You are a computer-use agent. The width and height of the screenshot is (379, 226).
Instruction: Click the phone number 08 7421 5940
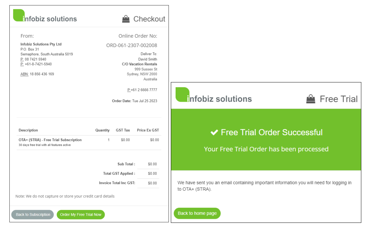coord(35,59)
